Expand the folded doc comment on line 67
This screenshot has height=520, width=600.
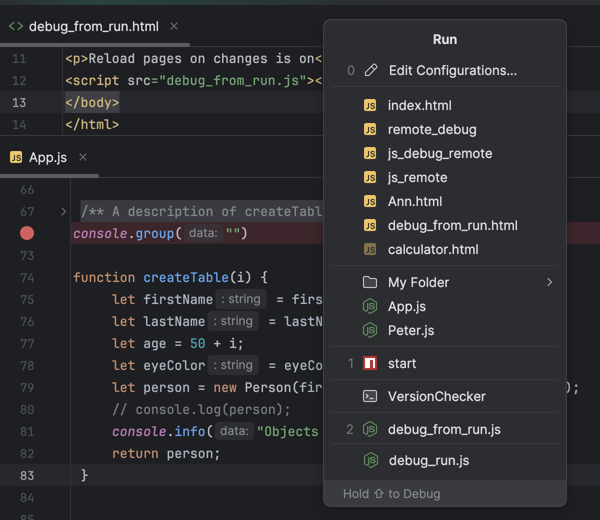[x=63, y=211]
